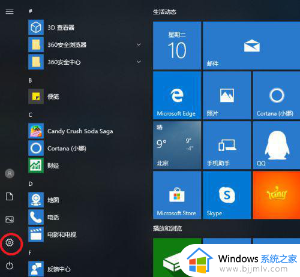This screenshot has height=277, width=300.
Task: Jump via the # section header
Action: pos(31,11)
